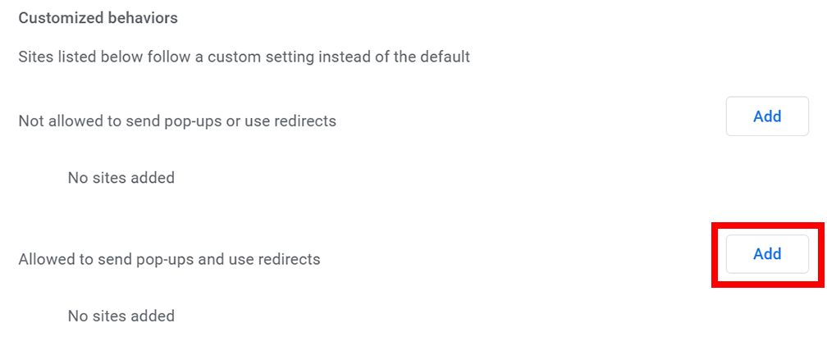827x346 pixels.
Task: Click "Not allowed to send pop-ups" label
Action: pos(177,121)
